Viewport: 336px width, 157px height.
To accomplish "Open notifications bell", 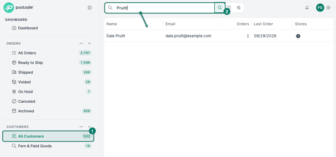I will pyautogui.click(x=307, y=8).
